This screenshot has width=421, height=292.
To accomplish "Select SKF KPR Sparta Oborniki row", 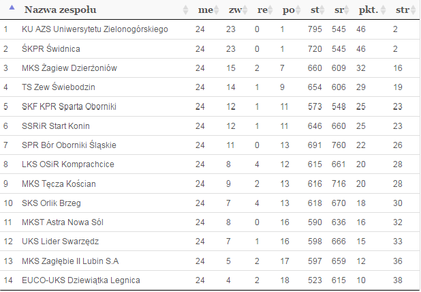I will pyautogui.click(x=210, y=106).
